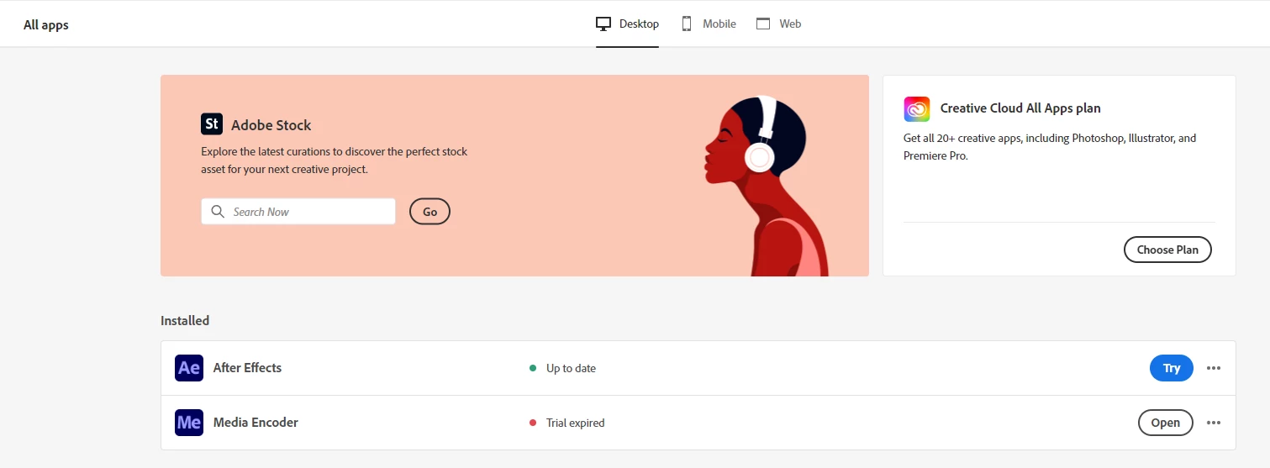Open After Effects more options ellipsis
1270x468 pixels.
click(x=1214, y=368)
